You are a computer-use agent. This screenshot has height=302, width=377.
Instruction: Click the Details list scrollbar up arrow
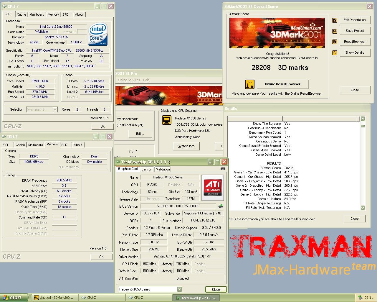363,119
